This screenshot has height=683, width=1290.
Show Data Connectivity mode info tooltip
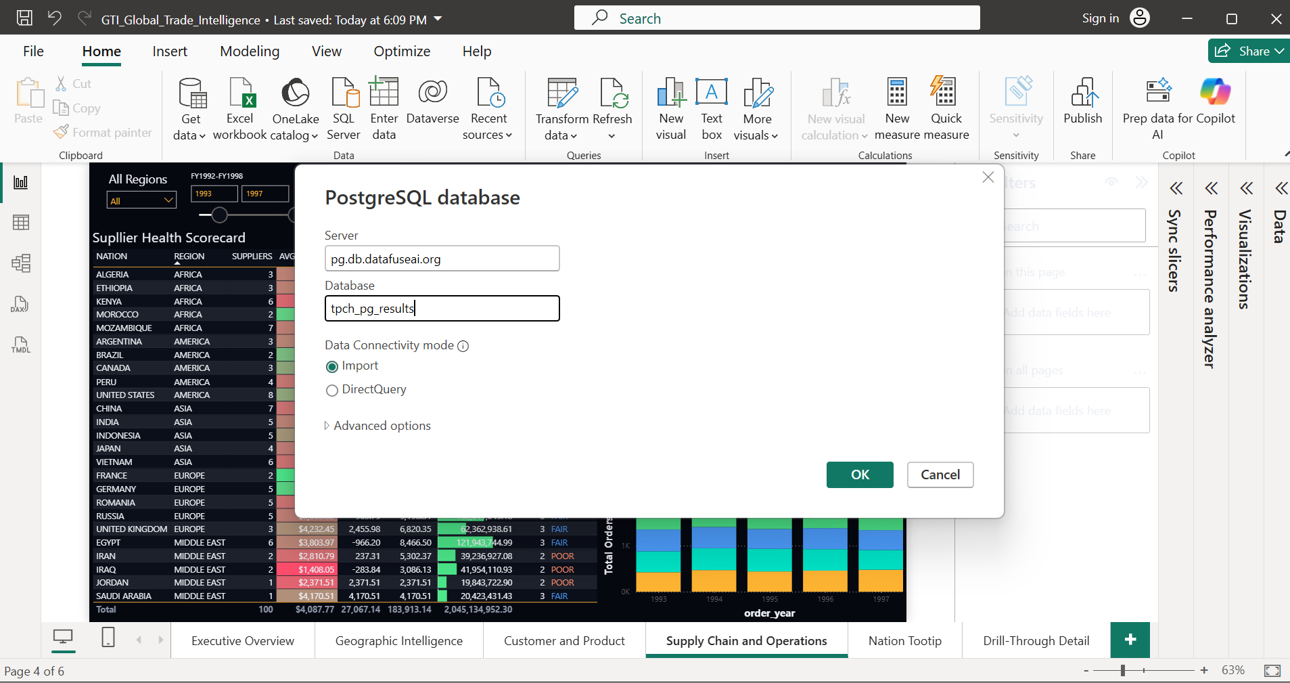coord(463,346)
